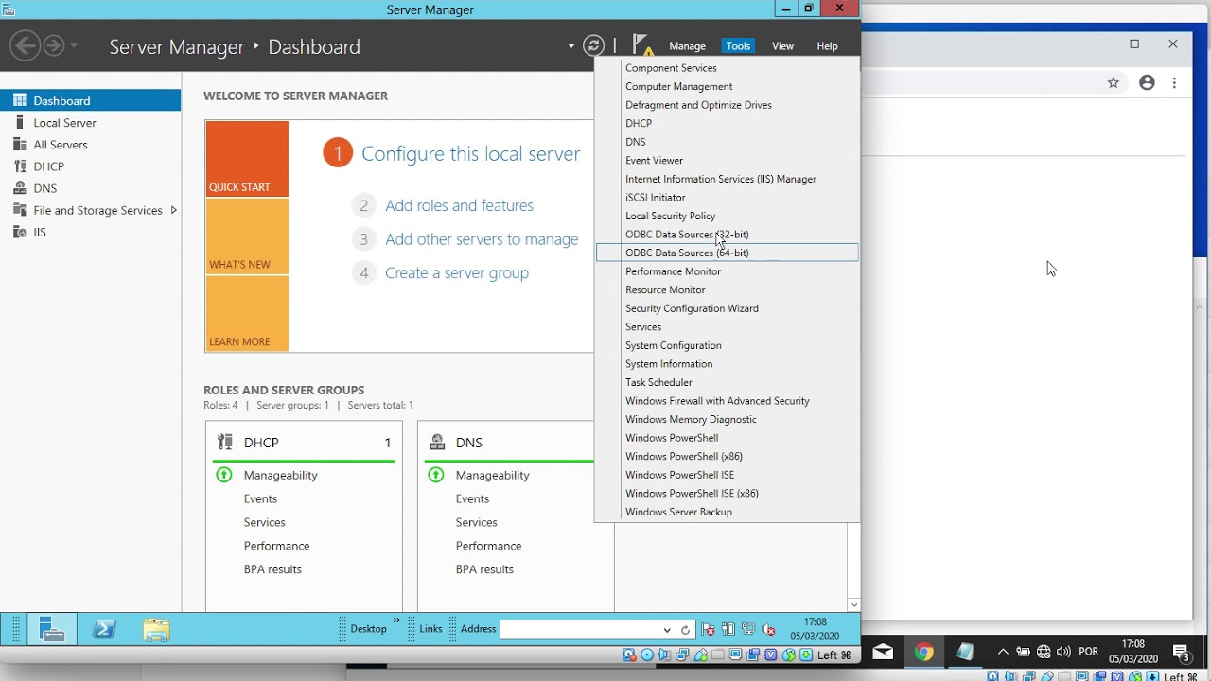Click the DNS icon in the sidebar
The width and height of the screenshot is (1211, 681).
point(20,187)
